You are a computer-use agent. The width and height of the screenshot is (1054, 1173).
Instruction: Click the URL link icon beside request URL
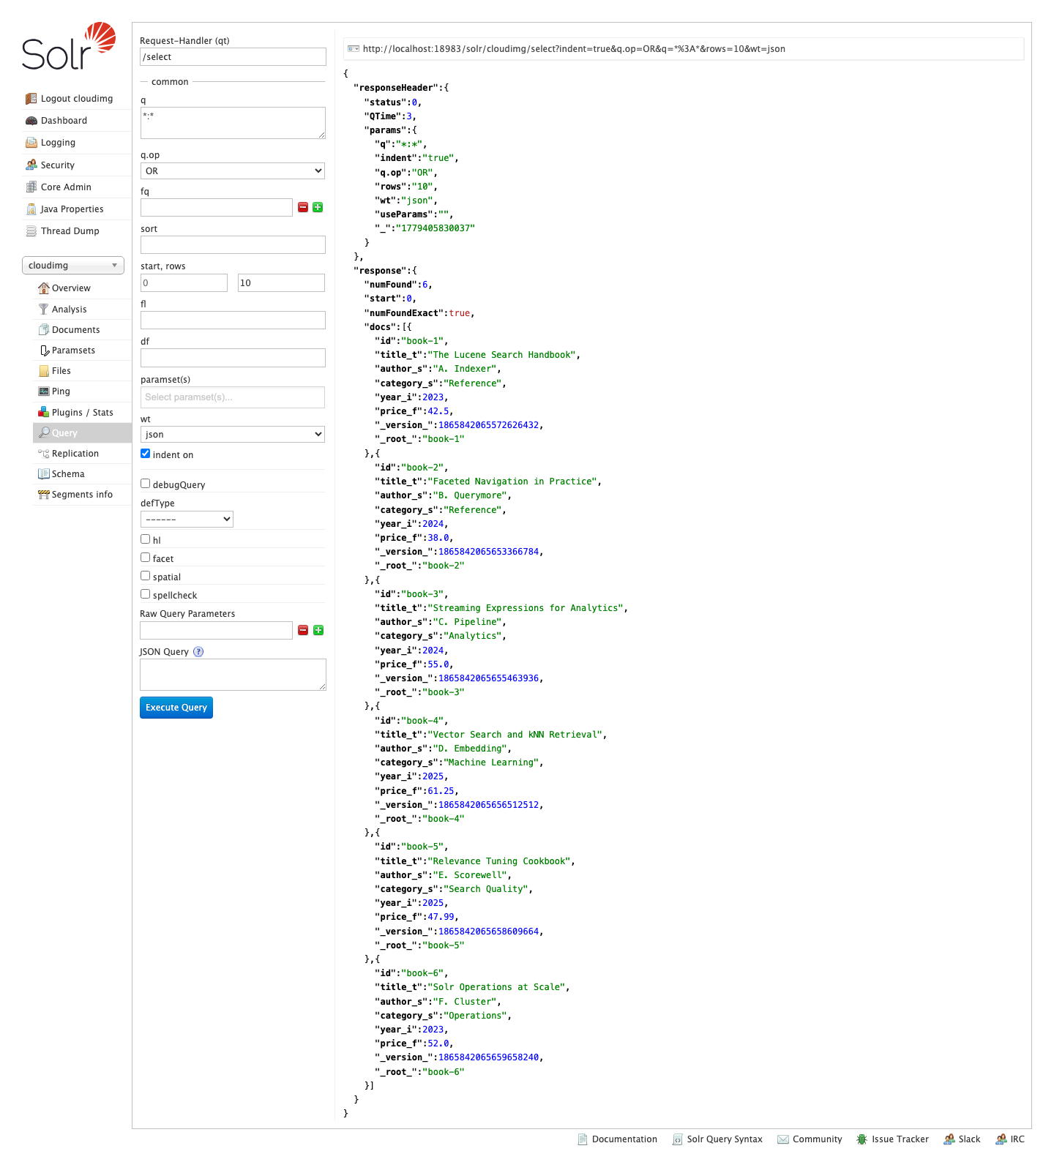[354, 49]
